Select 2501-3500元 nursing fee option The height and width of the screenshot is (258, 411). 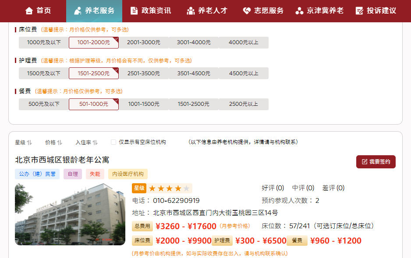(144, 73)
